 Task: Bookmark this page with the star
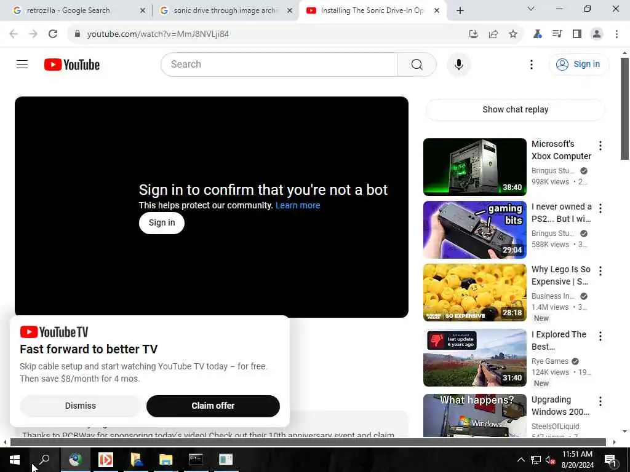click(512, 34)
